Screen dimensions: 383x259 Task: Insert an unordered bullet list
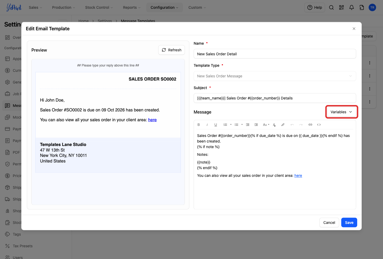pos(236,125)
